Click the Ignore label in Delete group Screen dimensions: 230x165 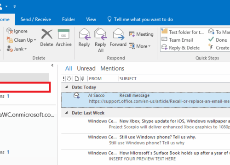(x=21, y=31)
